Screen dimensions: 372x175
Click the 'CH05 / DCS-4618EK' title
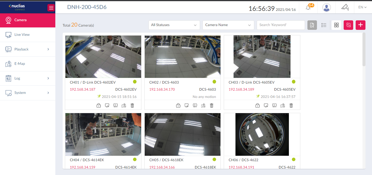(x=166, y=160)
